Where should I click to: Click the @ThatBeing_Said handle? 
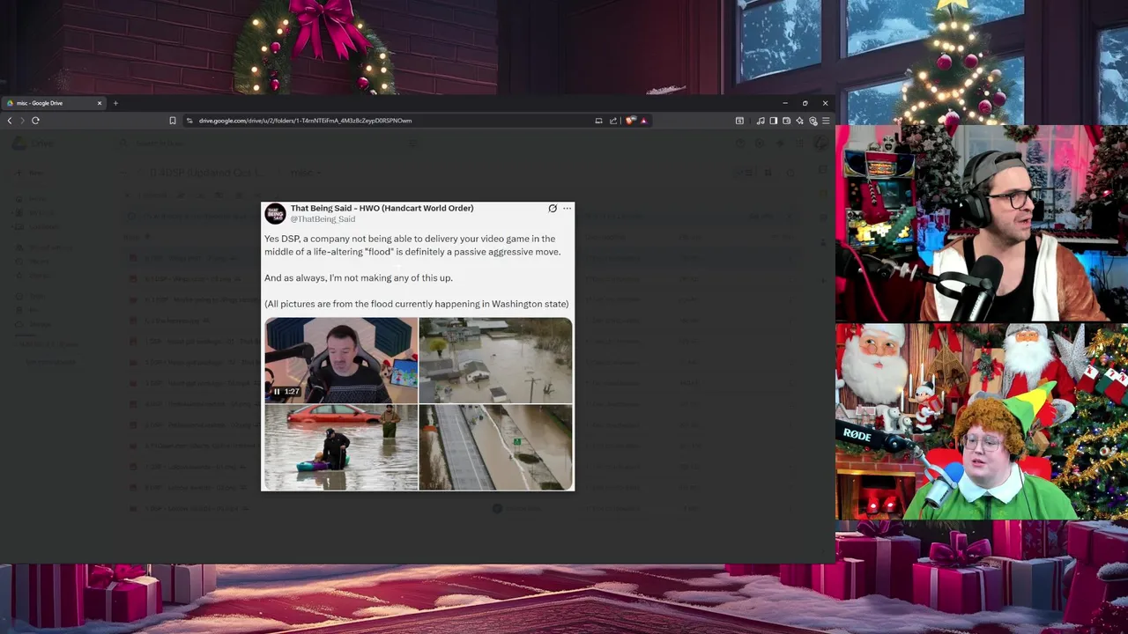click(323, 219)
